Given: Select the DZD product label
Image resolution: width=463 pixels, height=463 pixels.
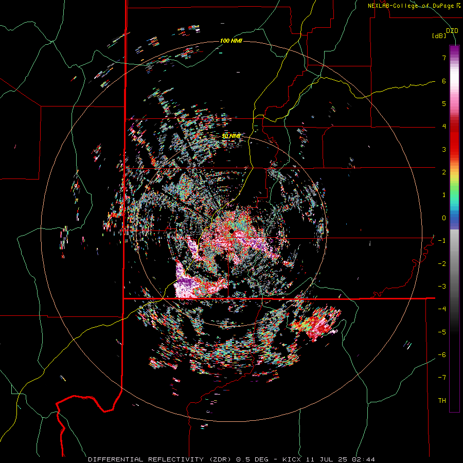Looking at the screenshot, I should [x=452, y=31].
